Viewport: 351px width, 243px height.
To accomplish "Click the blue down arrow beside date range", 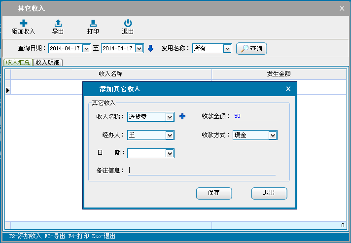I will click(x=151, y=48).
